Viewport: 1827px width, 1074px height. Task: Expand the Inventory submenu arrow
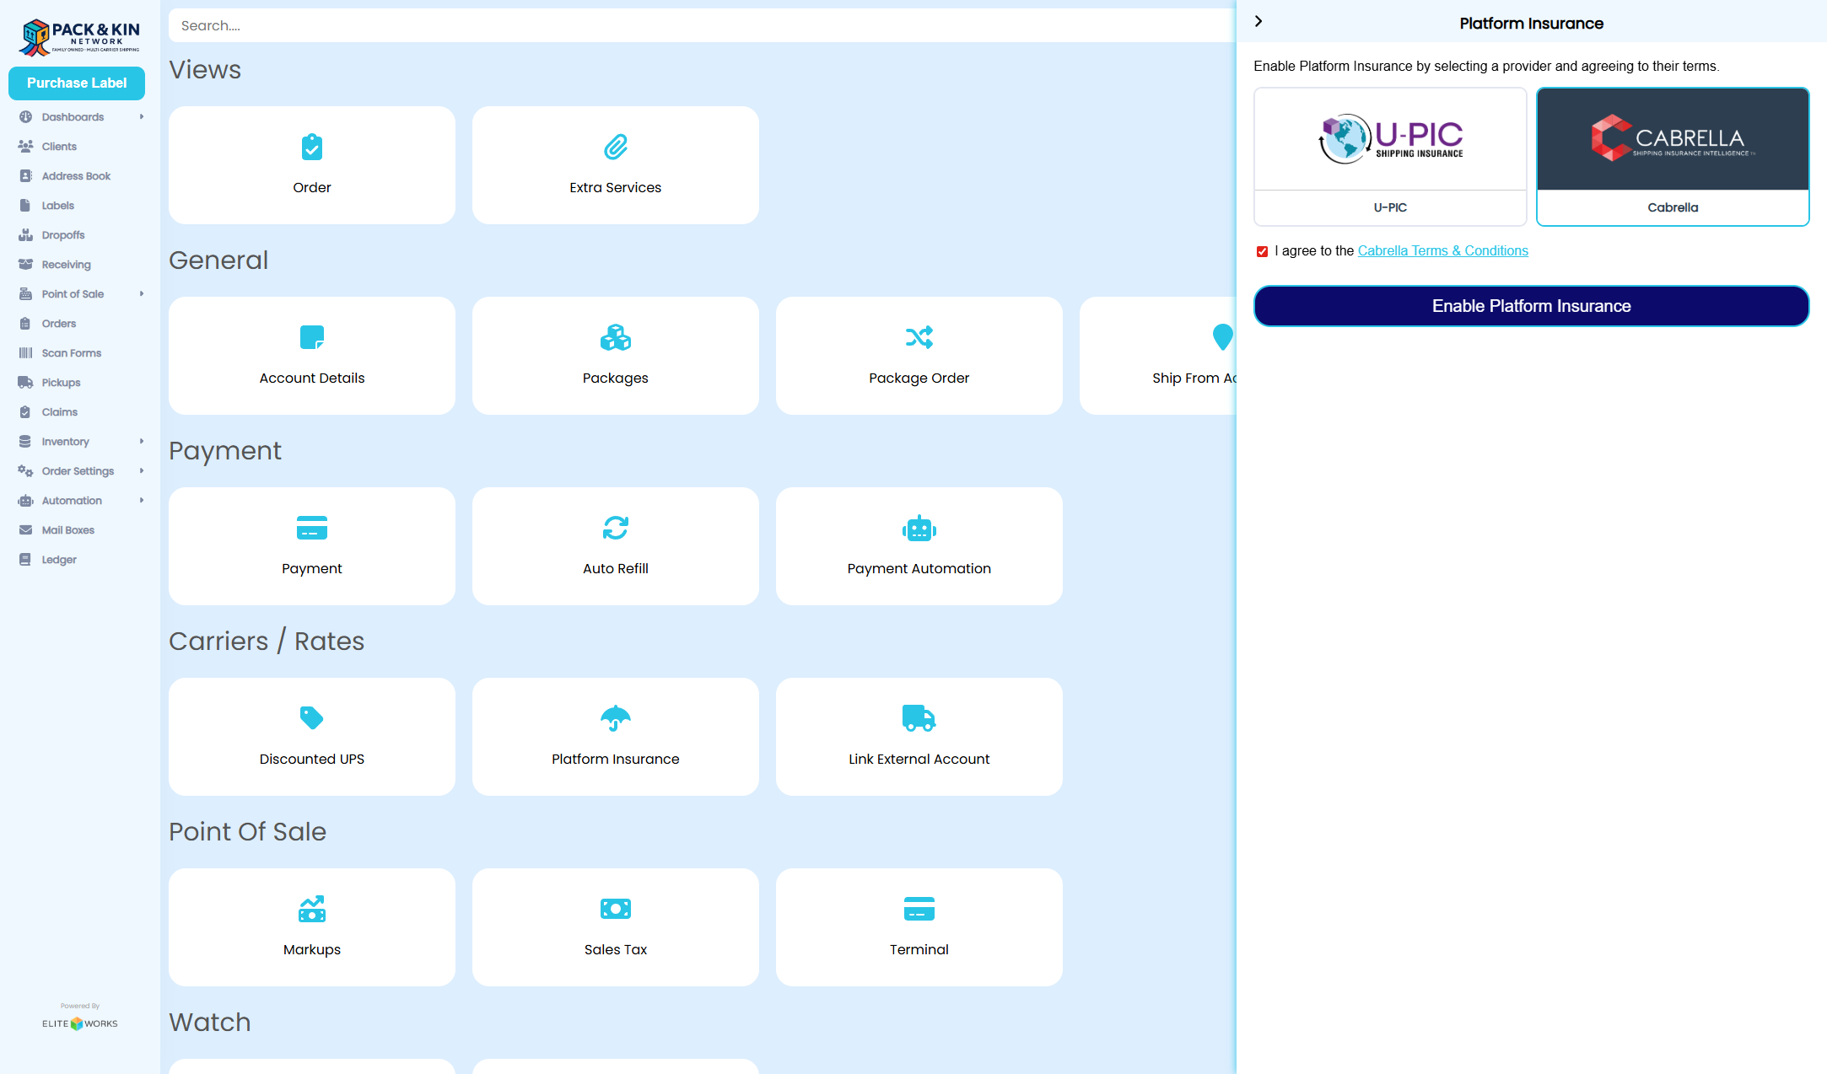[x=142, y=442]
